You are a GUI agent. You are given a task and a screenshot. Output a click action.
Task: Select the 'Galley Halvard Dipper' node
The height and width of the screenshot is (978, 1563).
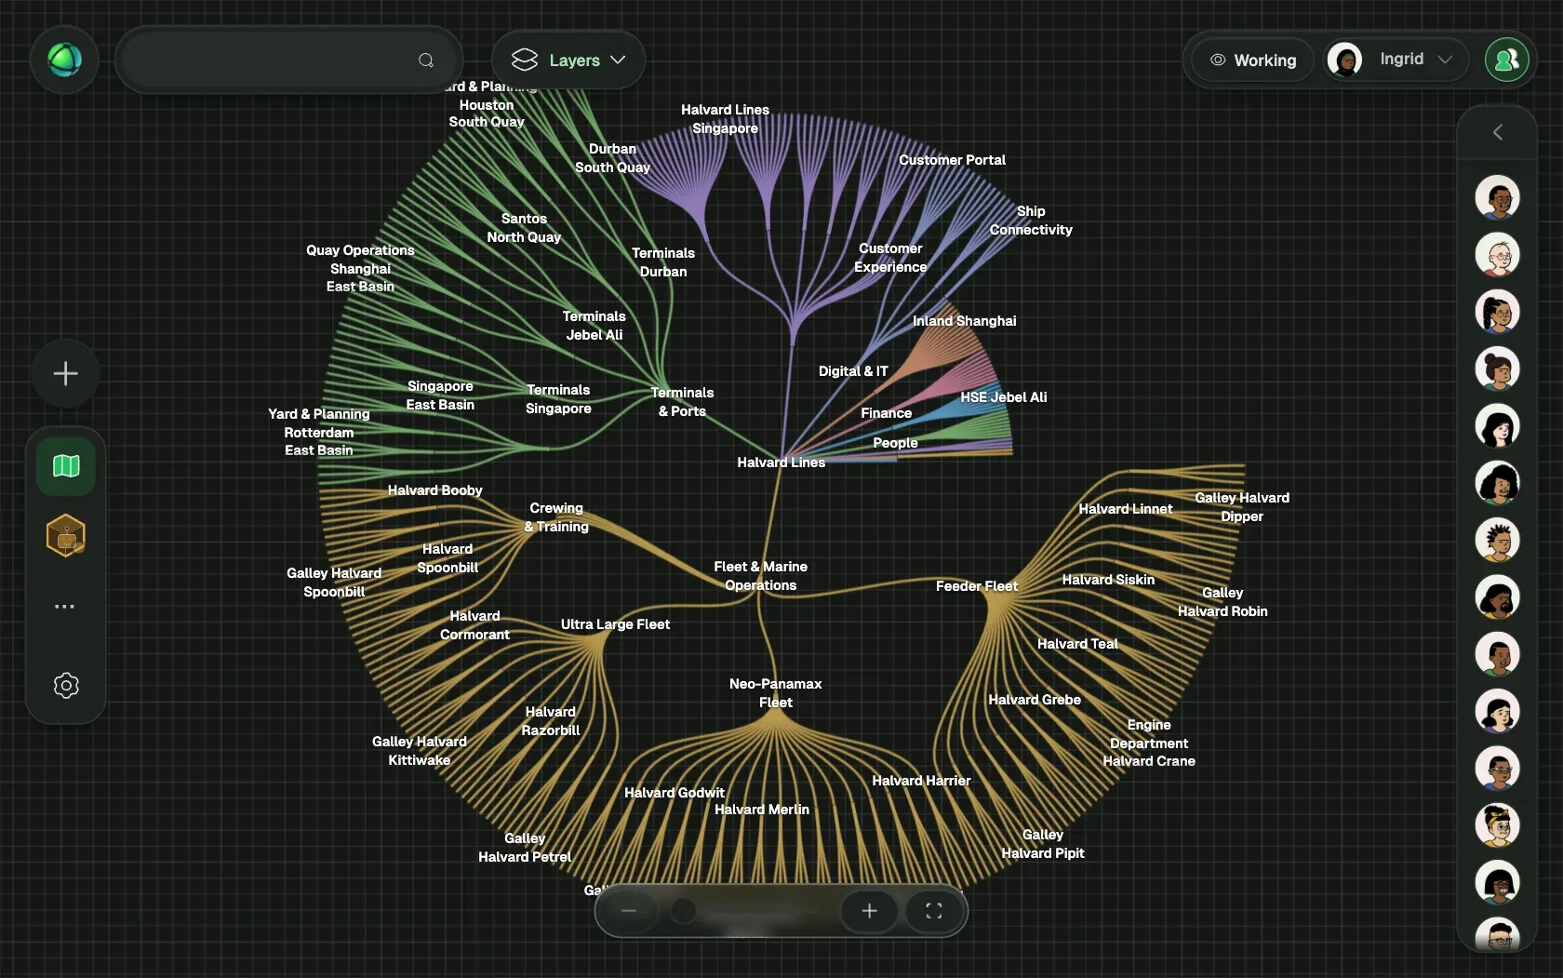1242,507
